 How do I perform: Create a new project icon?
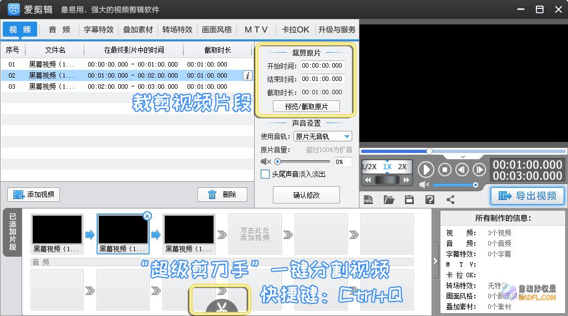click(368, 200)
